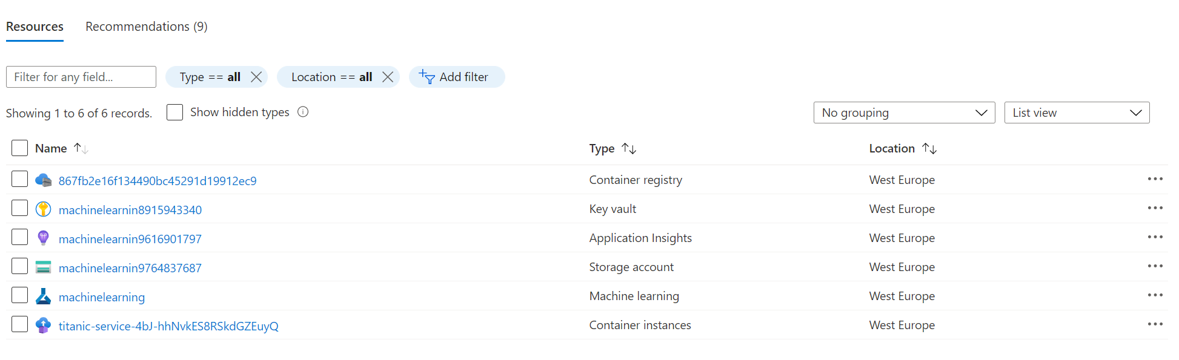Select the Resources tab

(35, 27)
